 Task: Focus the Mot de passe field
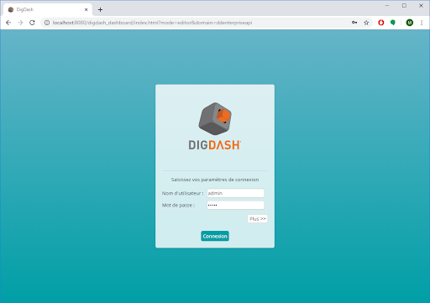[x=235, y=205]
